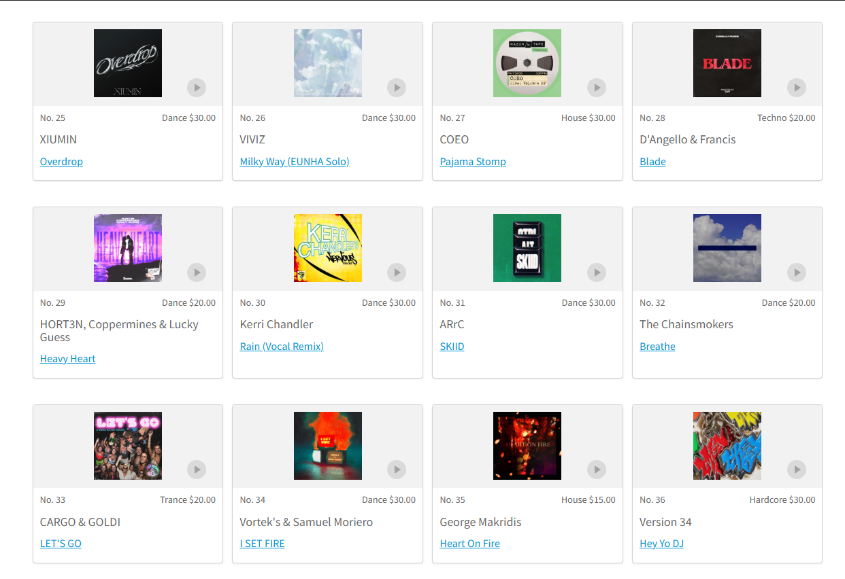845x579 pixels.
Task: Play preview of VIVIZ Milky Way
Action: (x=397, y=88)
